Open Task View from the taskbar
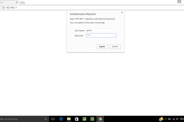This screenshot has height=122, width=184. (x=53, y=119)
